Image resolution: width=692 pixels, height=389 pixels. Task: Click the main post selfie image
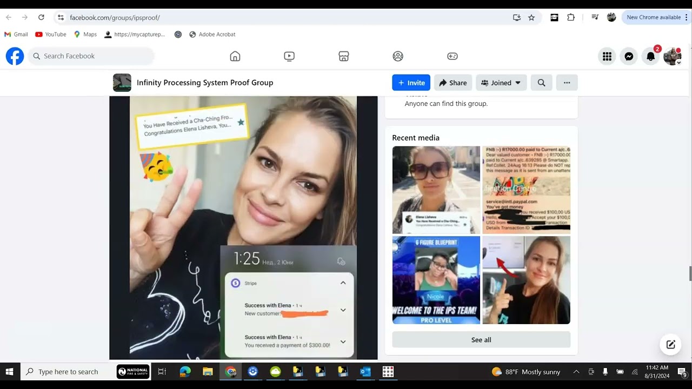click(243, 227)
